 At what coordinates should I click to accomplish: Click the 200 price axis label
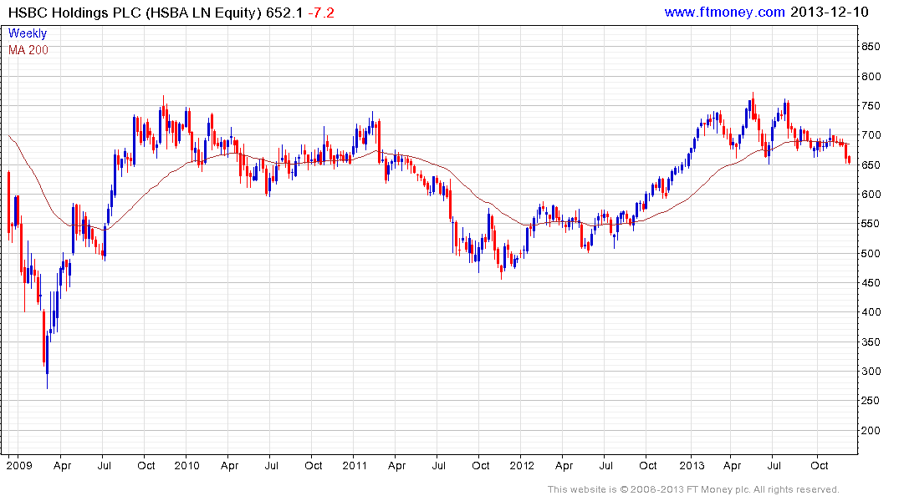[871, 431]
